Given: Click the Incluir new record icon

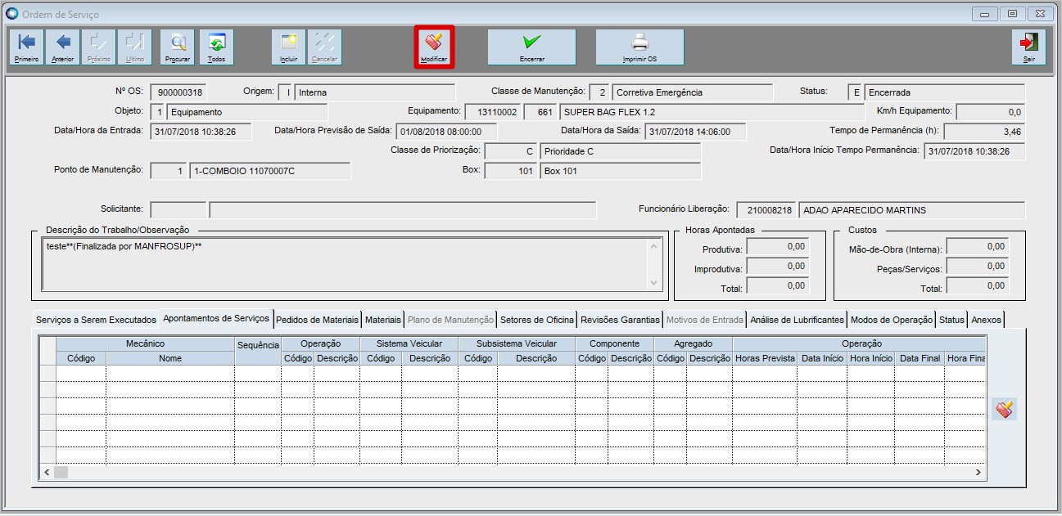Looking at the screenshot, I should pyautogui.click(x=288, y=47).
